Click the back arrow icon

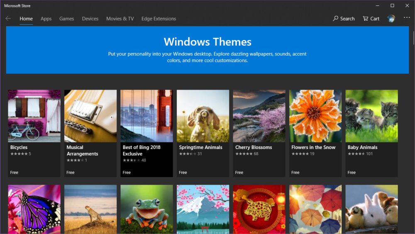pyautogui.click(x=8, y=19)
